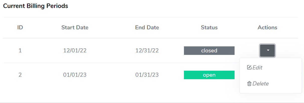Select the End Date column header
Viewport: 304px width, 103px height.
pyautogui.click(x=147, y=28)
